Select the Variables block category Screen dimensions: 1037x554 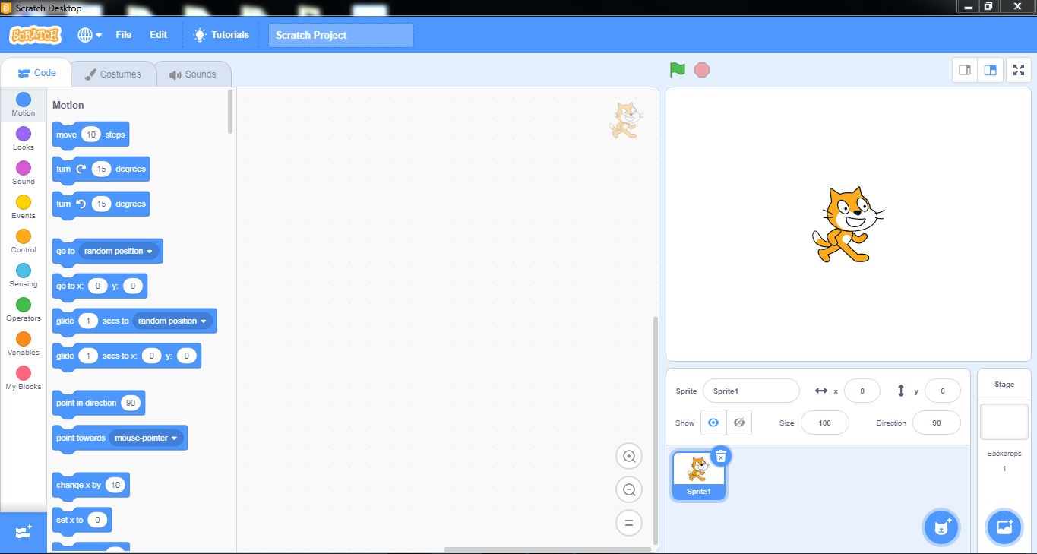tap(24, 344)
